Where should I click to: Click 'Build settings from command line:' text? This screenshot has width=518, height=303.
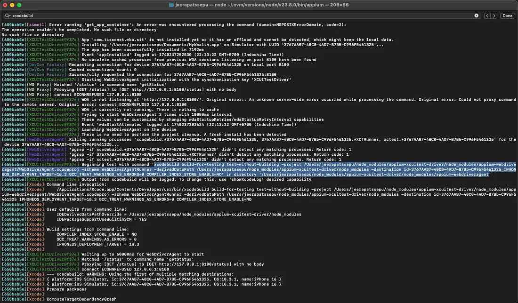pyautogui.click(x=88, y=230)
